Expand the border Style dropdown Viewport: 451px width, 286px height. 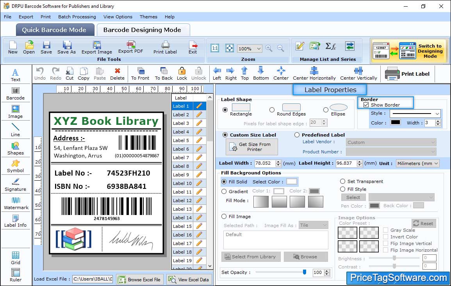point(415,114)
